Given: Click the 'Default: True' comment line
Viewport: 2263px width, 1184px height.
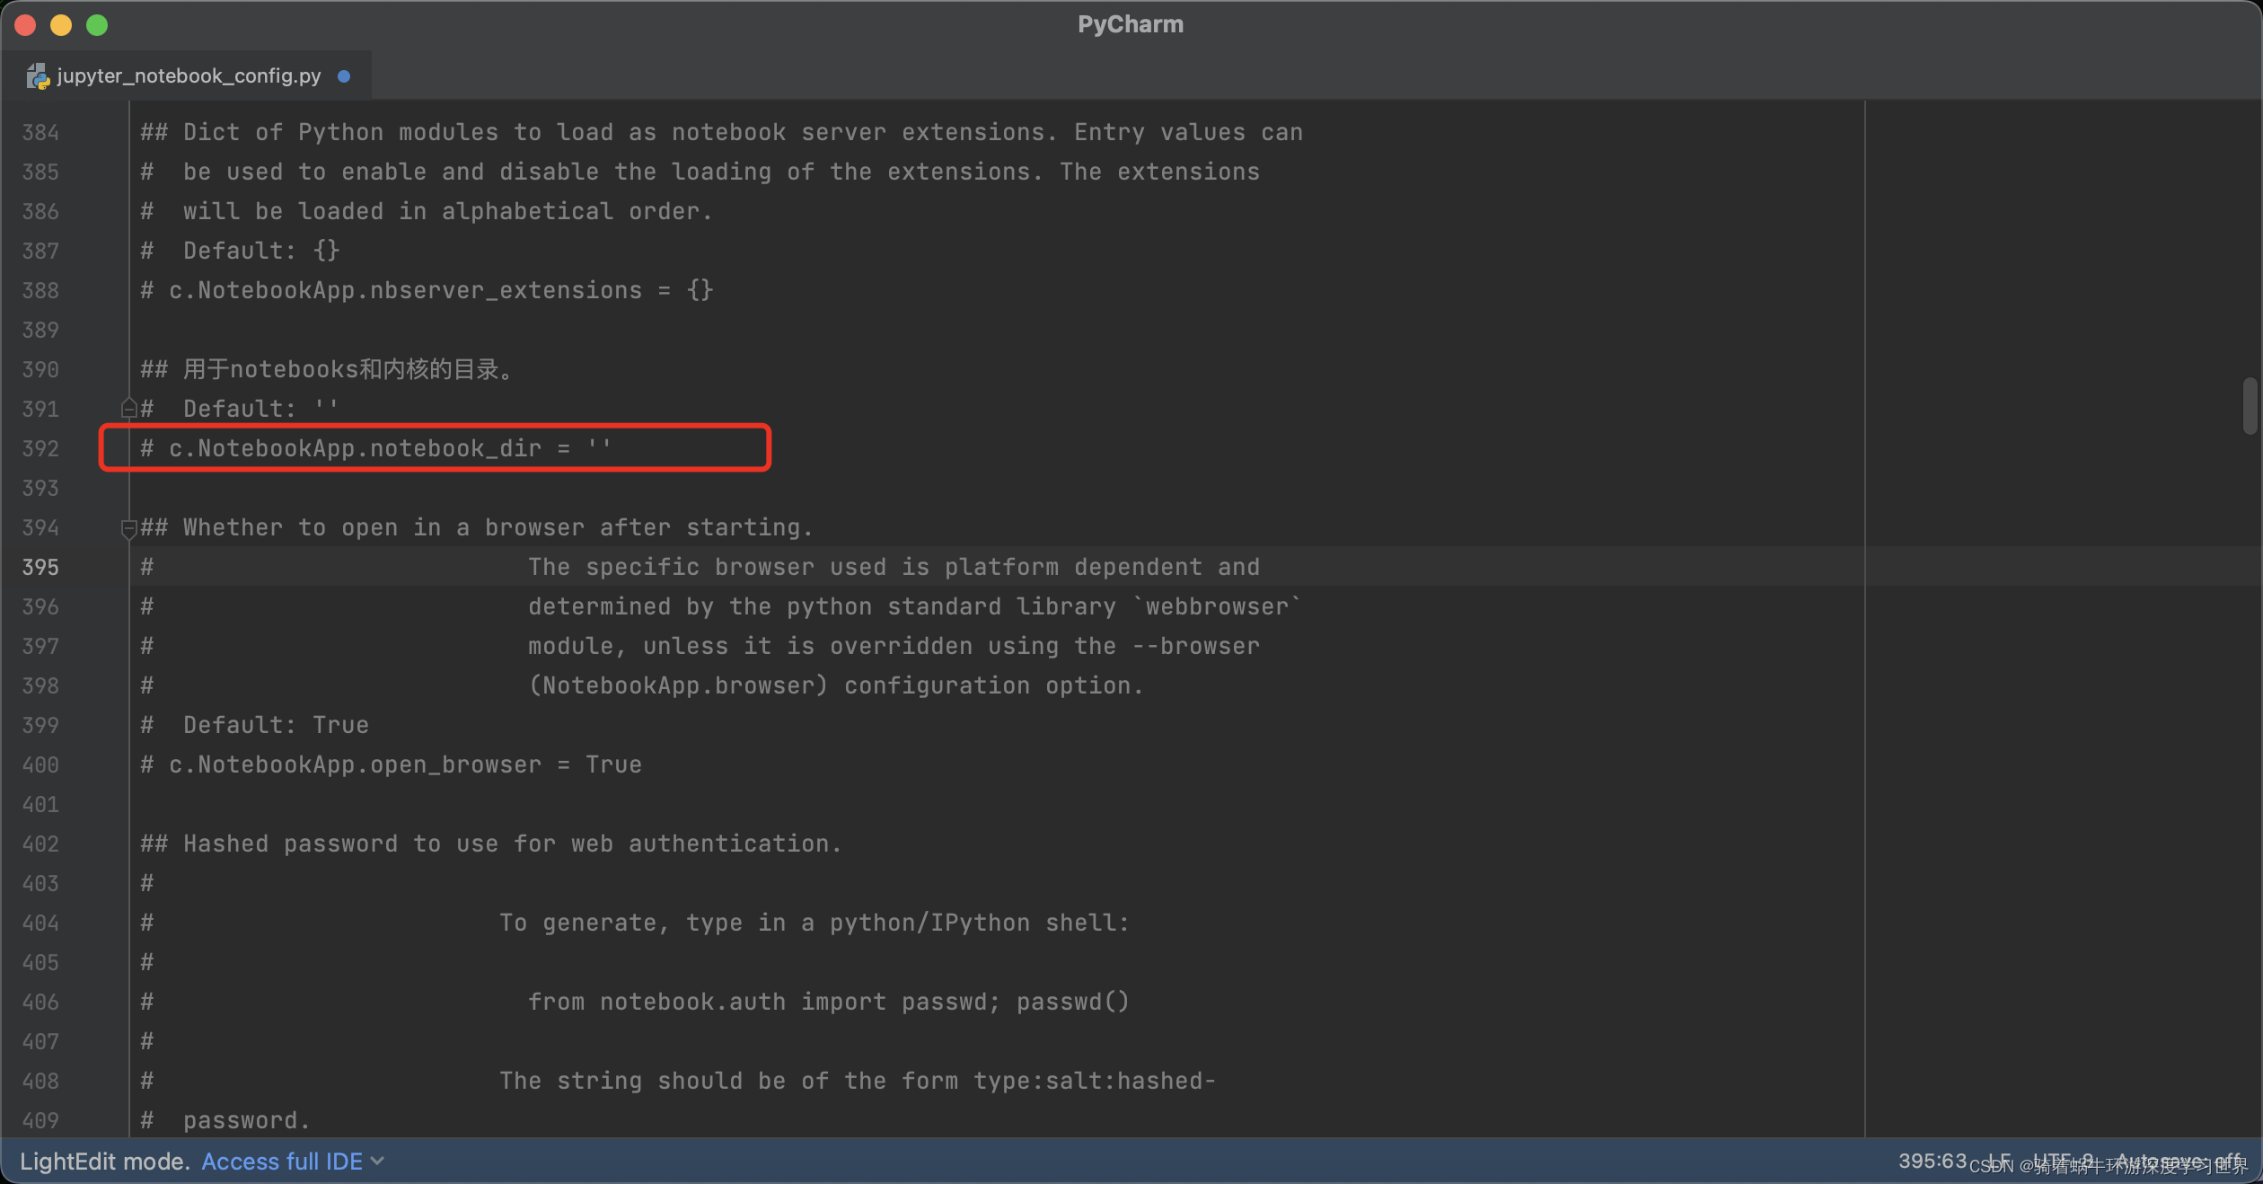Looking at the screenshot, I should 254,726.
